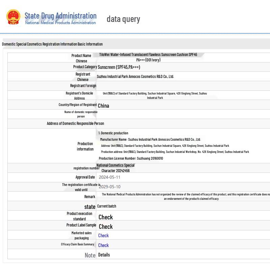270x270 pixels.
Task: Select the Manufacturer Name line in production information
Action: click(x=151, y=139)
